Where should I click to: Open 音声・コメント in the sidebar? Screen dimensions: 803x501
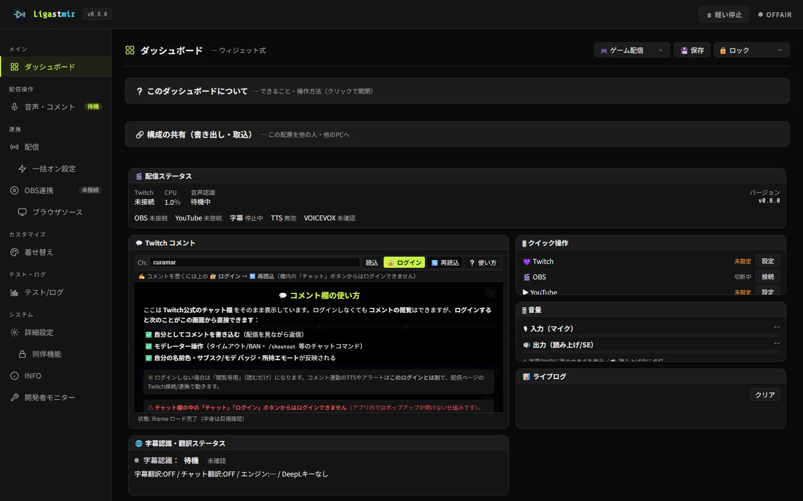(x=56, y=107)
